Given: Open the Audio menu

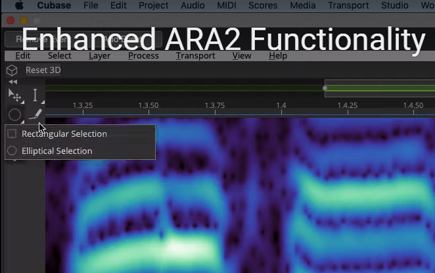Looking at the screenshot, I should click(x=193, y=5).
